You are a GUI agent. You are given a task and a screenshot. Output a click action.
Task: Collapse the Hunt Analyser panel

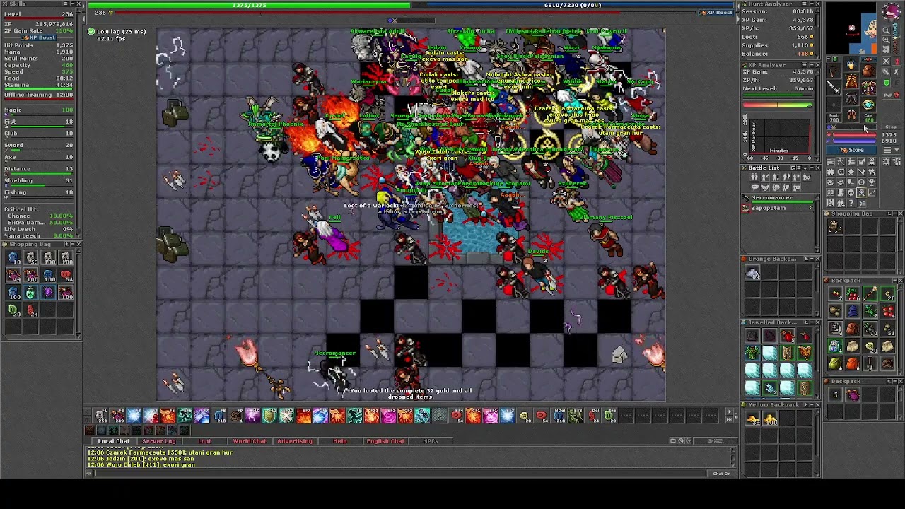(811, 4)
